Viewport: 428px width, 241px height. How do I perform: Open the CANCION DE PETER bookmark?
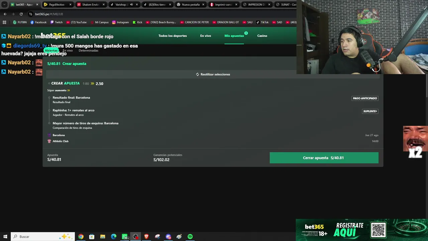[x=195, y=22]
